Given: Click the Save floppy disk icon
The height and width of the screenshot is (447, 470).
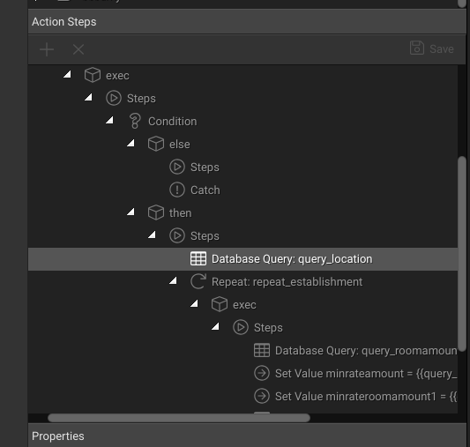Looking at the screenshot, I should point(416,48).
